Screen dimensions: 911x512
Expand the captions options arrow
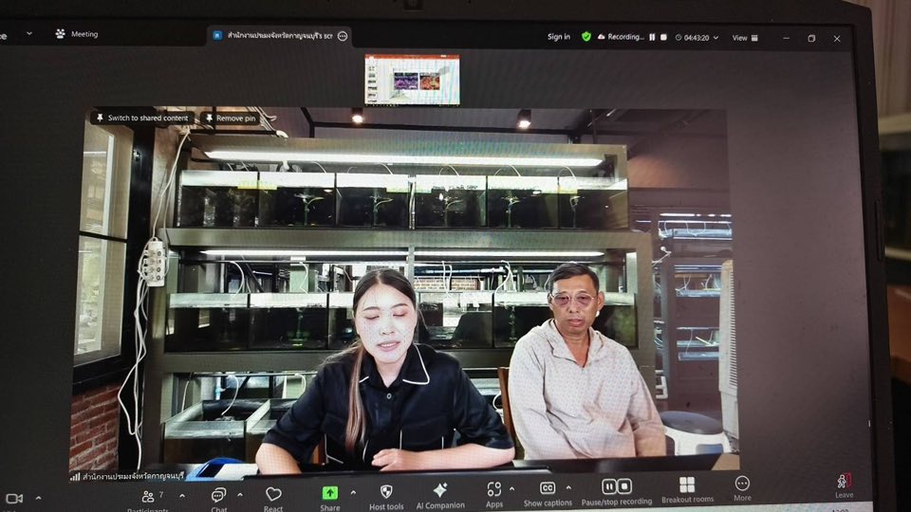point(568,488)
